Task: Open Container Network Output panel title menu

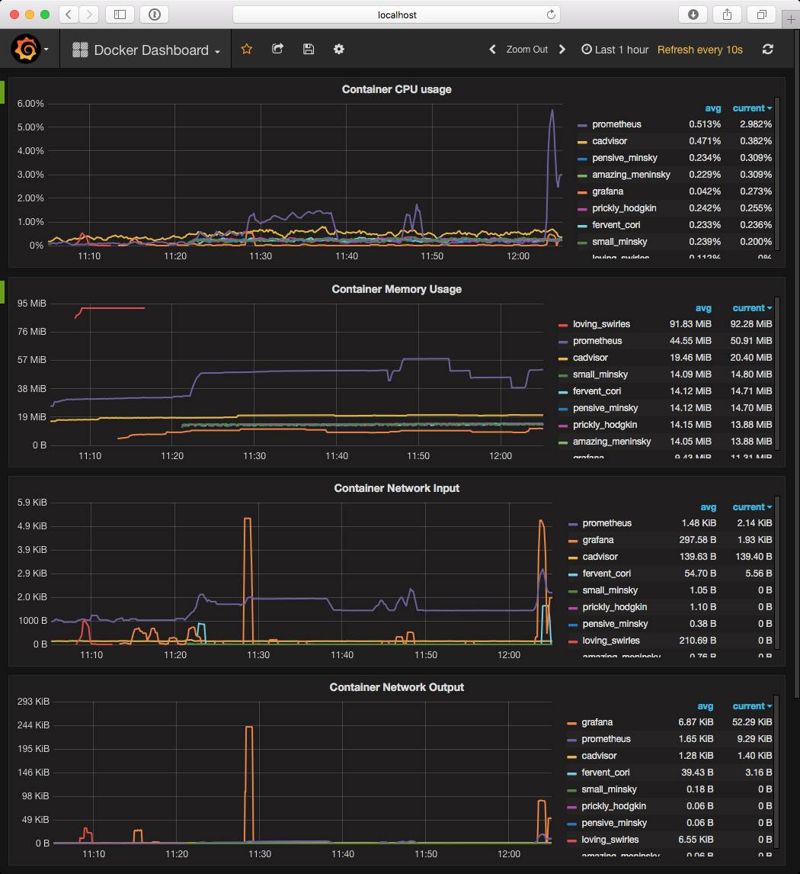Action: (396, 687)
